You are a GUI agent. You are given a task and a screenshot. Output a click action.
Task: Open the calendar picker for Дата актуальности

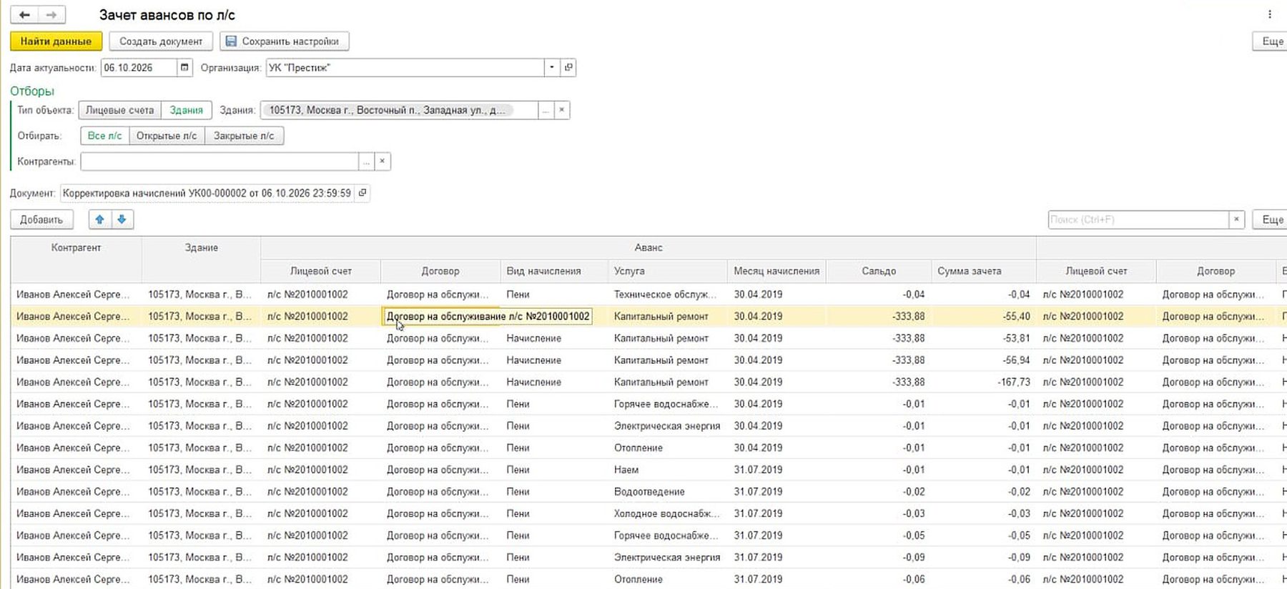[x=184, y=68]
